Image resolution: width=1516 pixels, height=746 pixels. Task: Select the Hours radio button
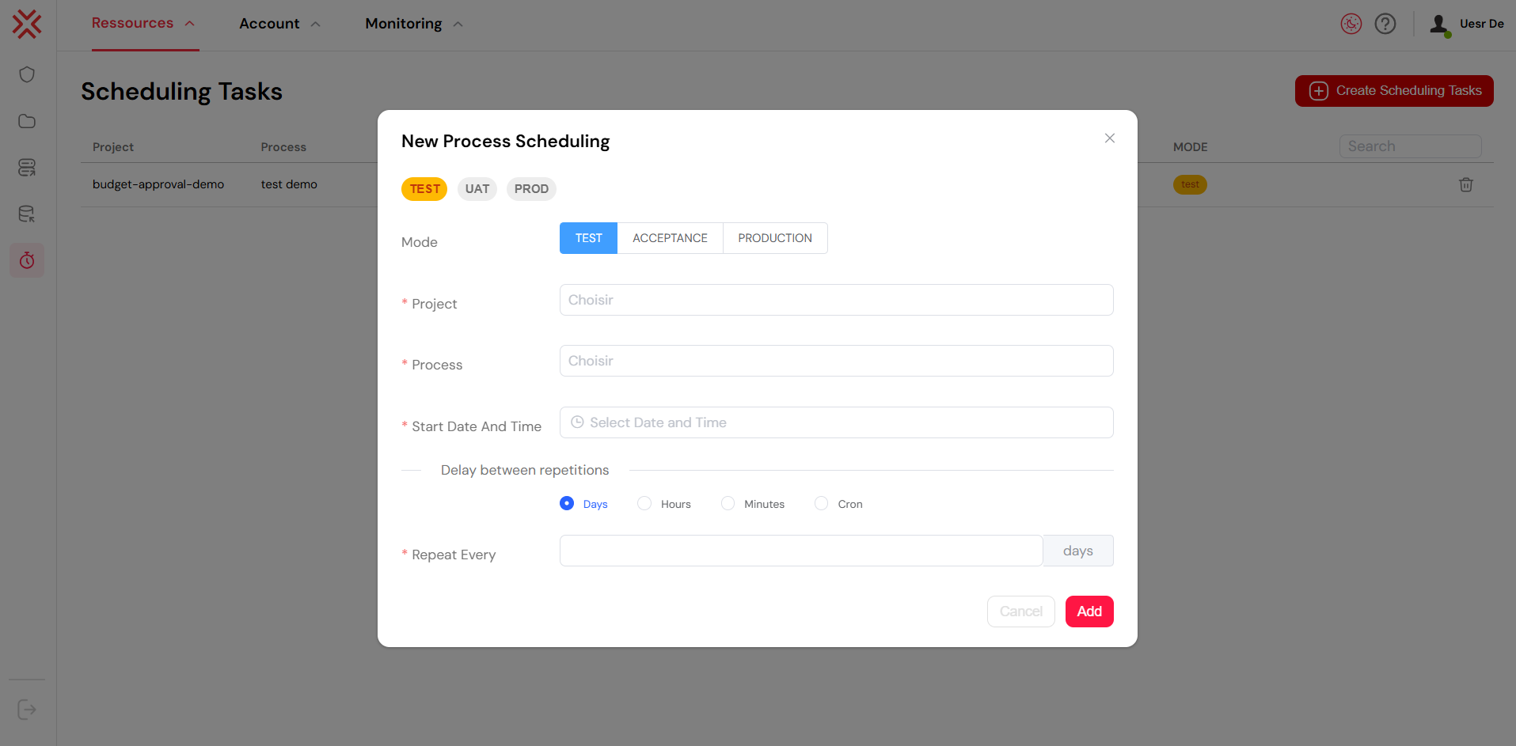click(x=644, y=503)
